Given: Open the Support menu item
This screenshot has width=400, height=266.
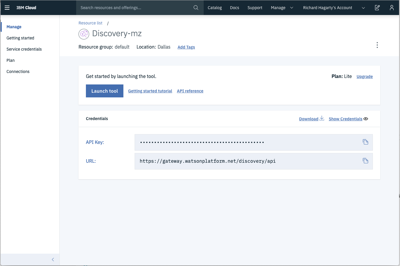Looking at the screenshot, I should point(255,8).
